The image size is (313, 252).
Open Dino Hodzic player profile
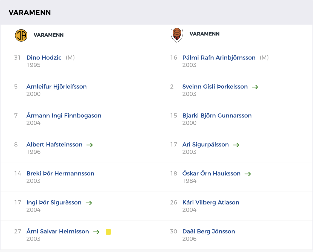(x=44, y=58)
